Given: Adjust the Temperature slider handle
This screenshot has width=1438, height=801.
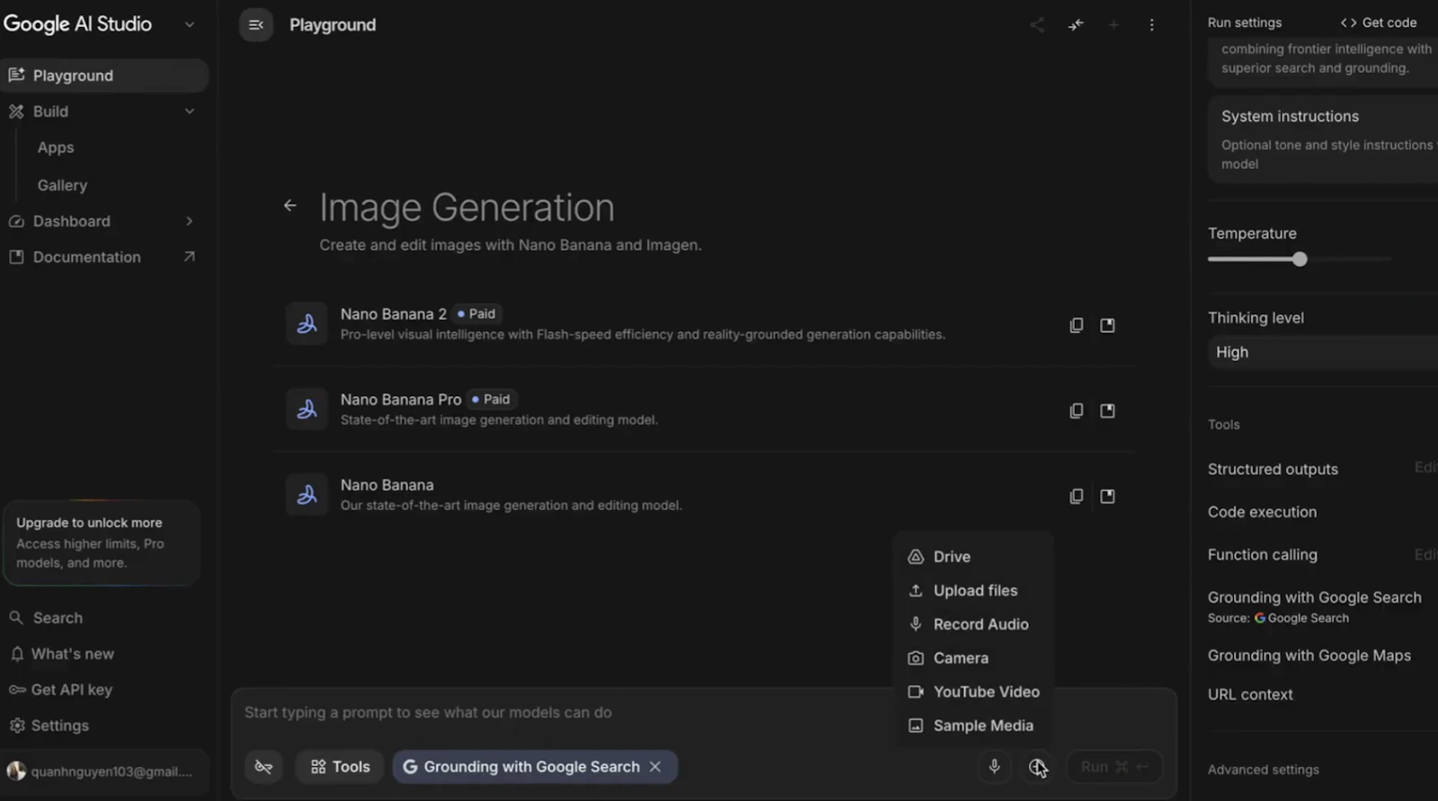Looking at the screenshot, I should (x=1300, y=260).
